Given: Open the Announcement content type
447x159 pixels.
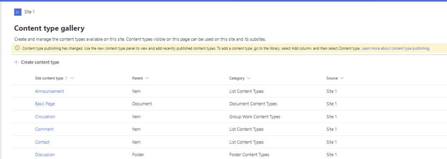Looking at the screenshot, I should 49,91.
